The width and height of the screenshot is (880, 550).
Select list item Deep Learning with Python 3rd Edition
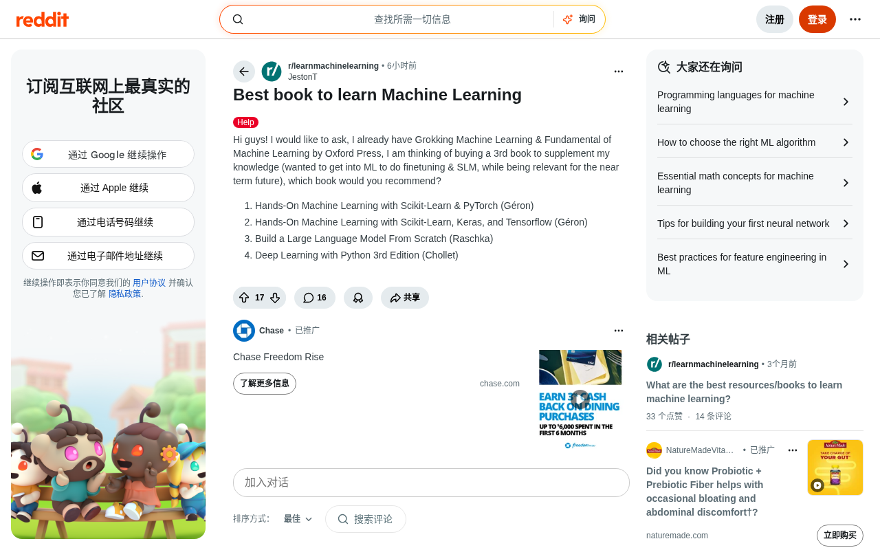point(357,255)
